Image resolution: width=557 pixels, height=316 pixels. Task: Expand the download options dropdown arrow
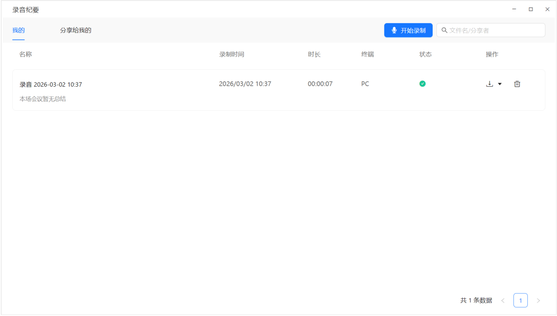click(500, 84)
